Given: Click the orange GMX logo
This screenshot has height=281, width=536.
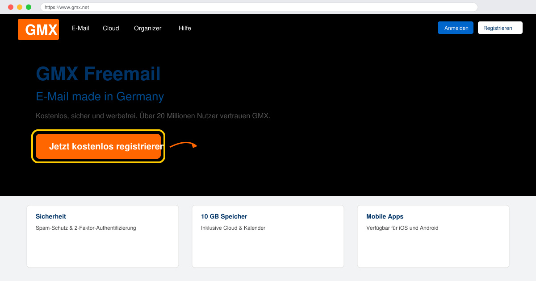Looking at the screenshot, I should [x=38, y=29].
